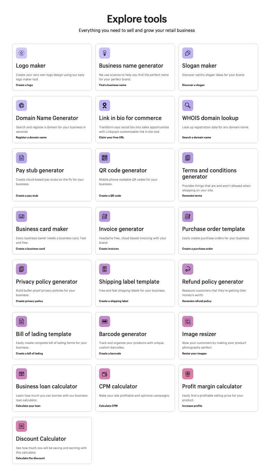
Task: Open the Discount Calculator percent icon
Action: point(21,426)
